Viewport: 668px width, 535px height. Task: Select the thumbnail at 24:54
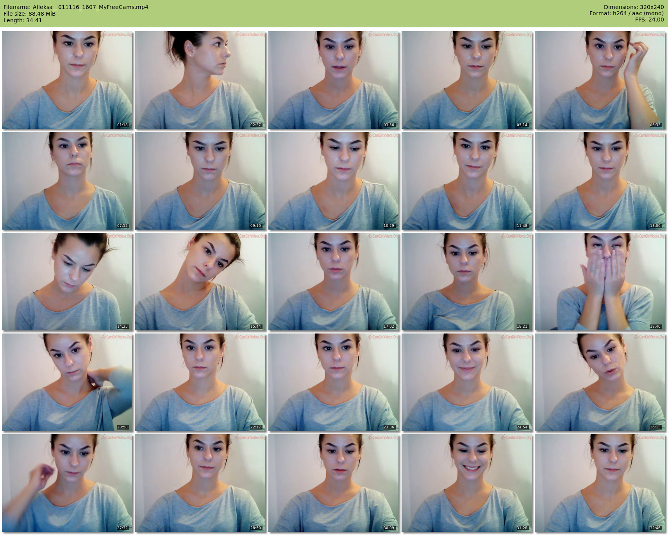click(467, 382)
